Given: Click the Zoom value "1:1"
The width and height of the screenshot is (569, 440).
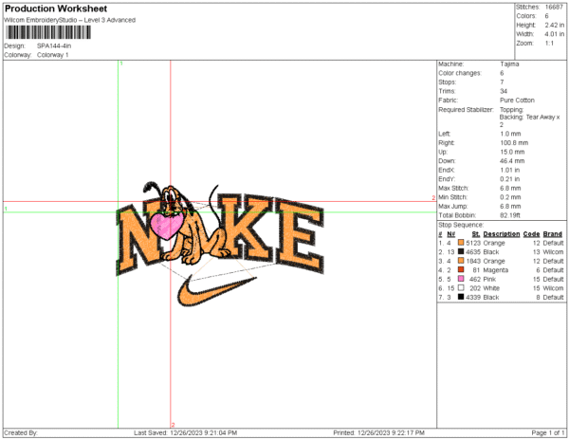Looking at the screenshot, I should click(x=549, y=44).
